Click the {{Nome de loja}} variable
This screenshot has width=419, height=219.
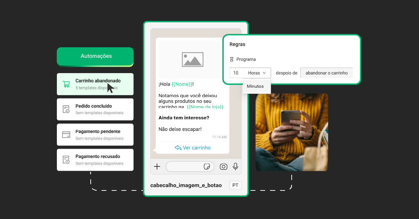pyautogui.click(x=205, y=107)
